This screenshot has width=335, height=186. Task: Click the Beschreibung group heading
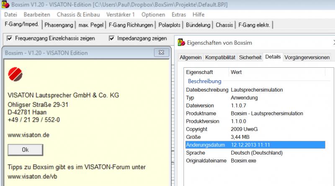[x=204, y=81]
